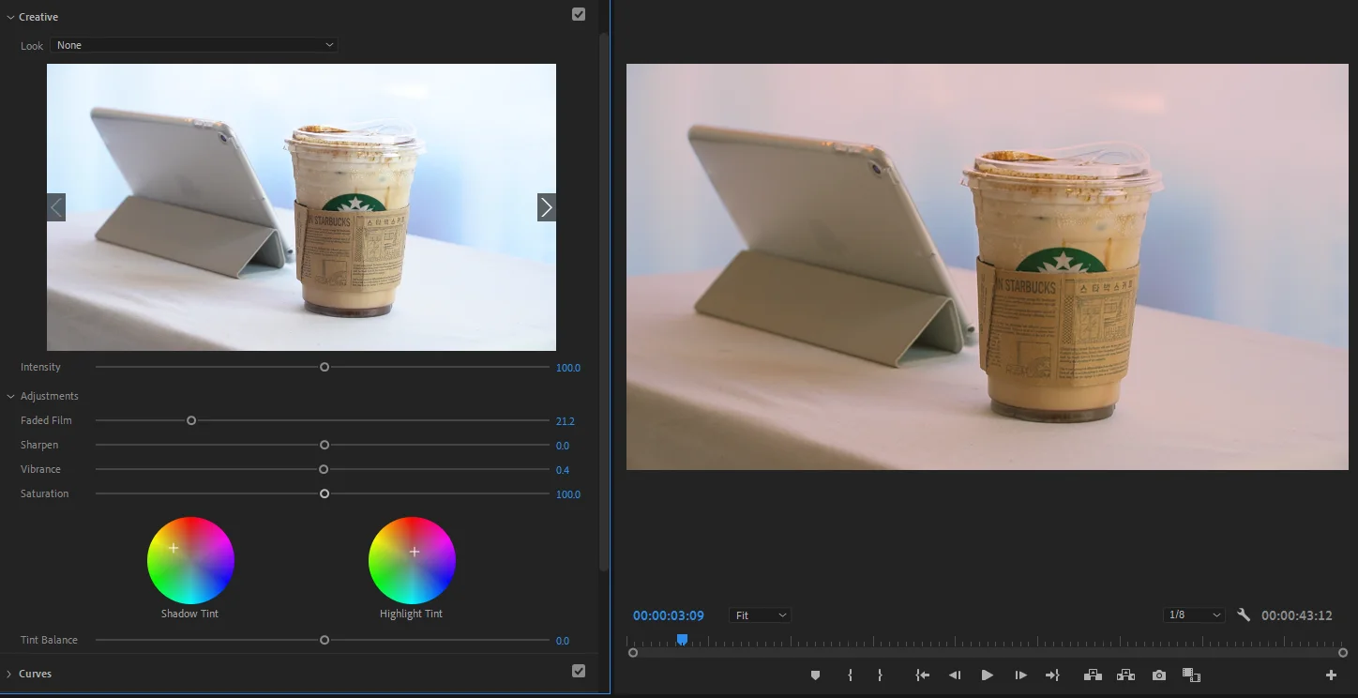Show next Look with right arrow

547,207
